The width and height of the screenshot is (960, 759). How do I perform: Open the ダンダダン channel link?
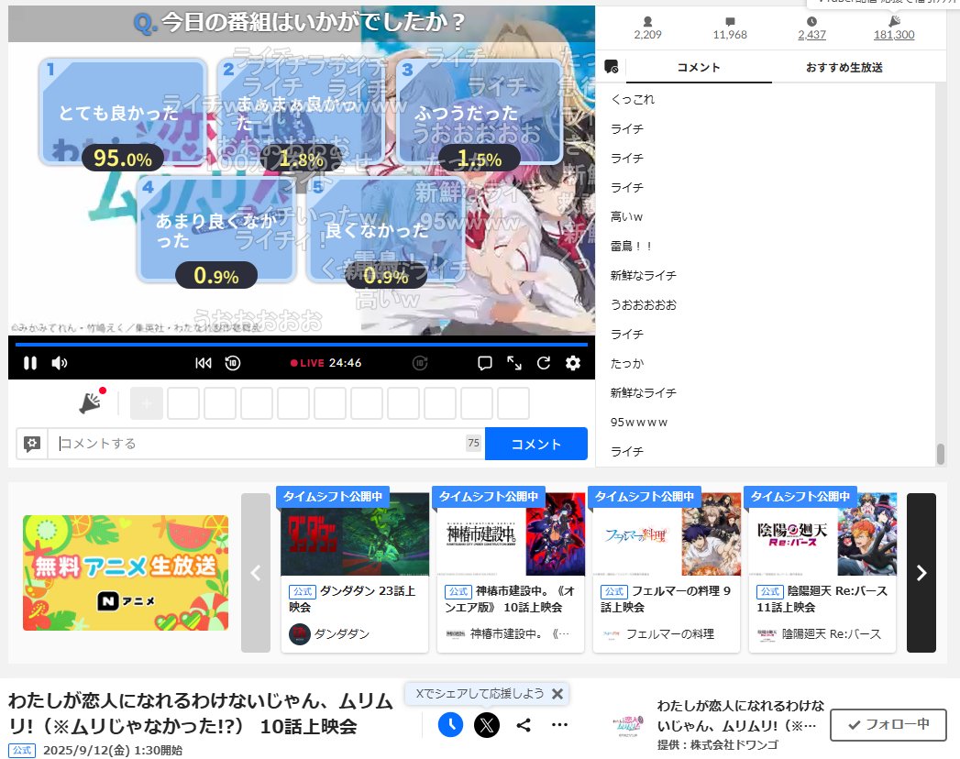click(x=330, y=634)
